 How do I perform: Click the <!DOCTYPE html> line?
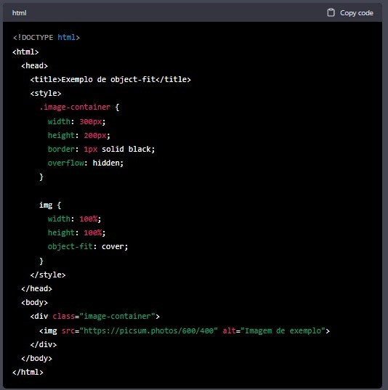(47, 37)
